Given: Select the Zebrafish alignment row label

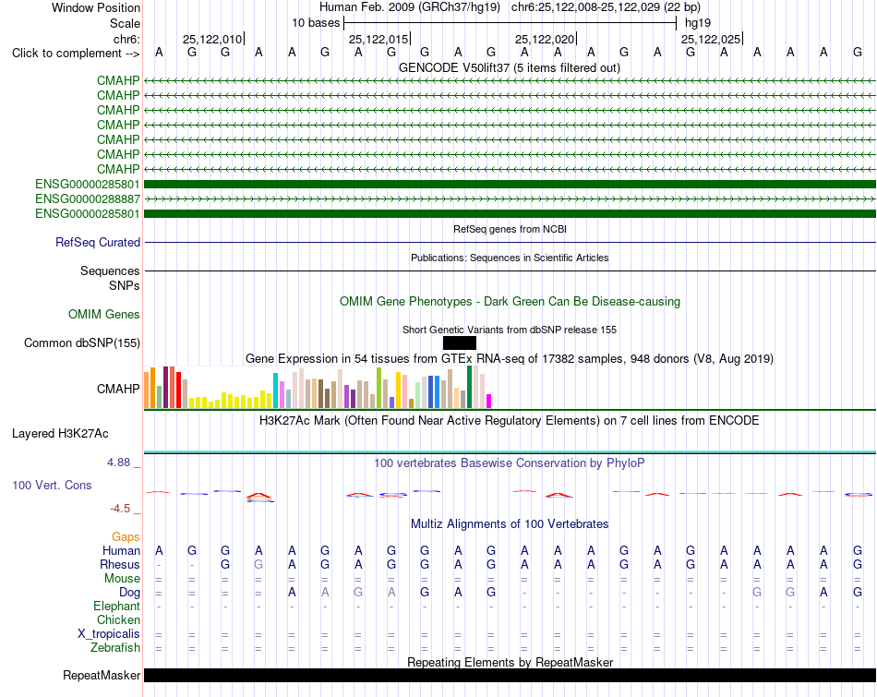Looking at the screenshot, I should (x=115, y=647).
